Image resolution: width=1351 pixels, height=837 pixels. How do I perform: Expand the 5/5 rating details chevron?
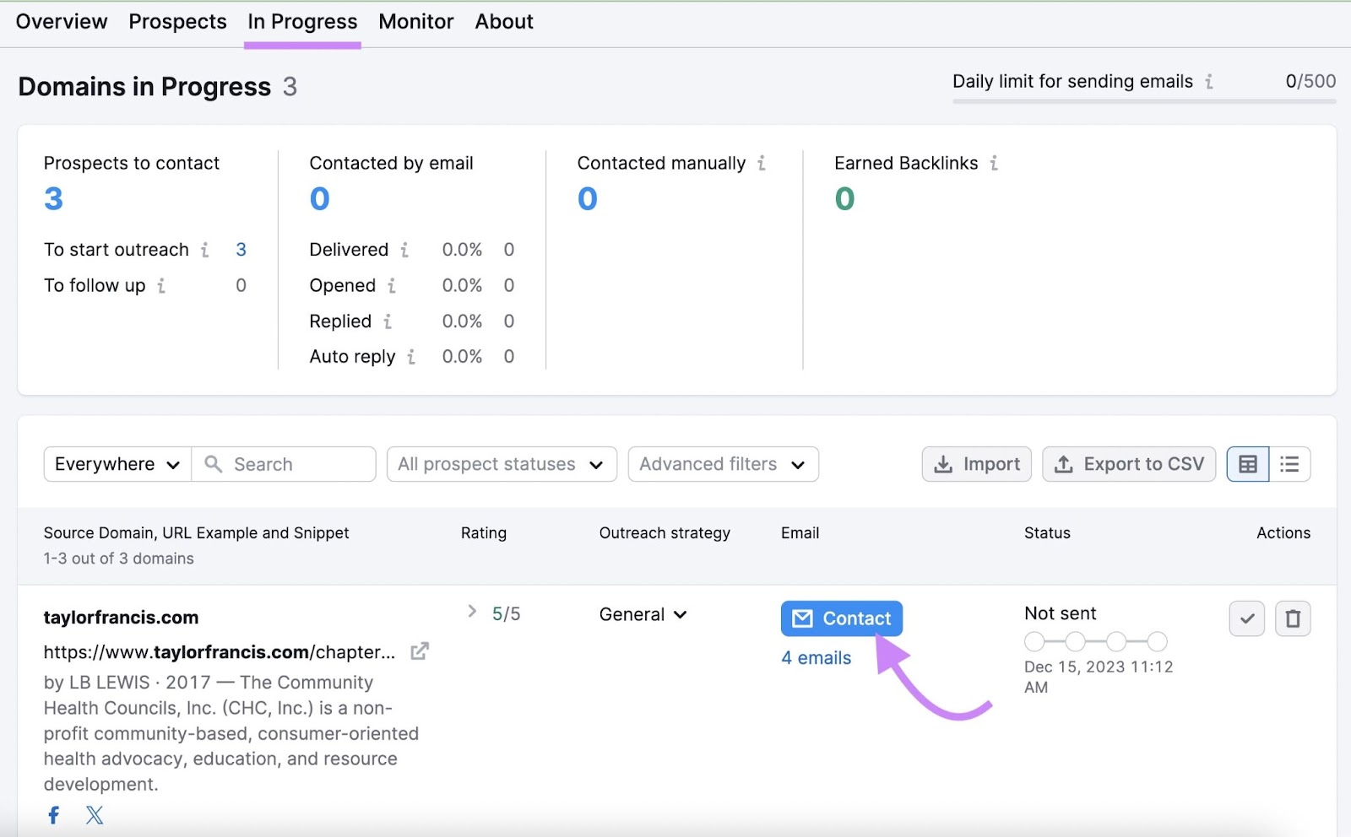click(x=472, y=612)
